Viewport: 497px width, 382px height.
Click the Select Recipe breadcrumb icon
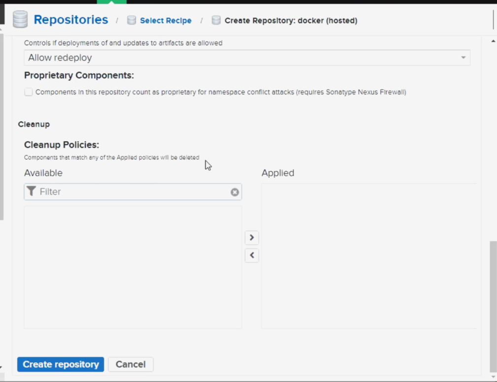[x=132, y=20]
